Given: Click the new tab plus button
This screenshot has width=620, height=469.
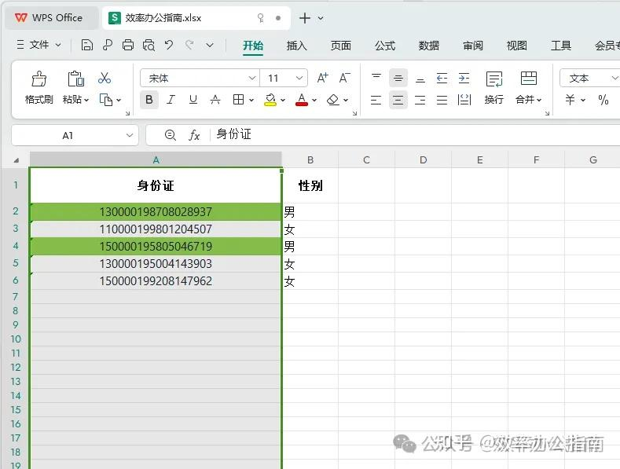Looking at the screenshot, I should tap(304, 18).
